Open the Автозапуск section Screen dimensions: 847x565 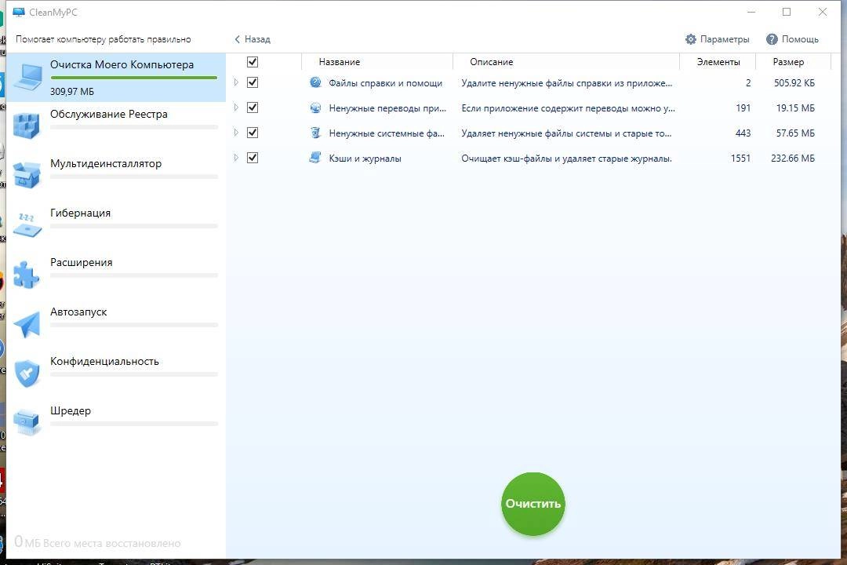(x=115, y=324)
